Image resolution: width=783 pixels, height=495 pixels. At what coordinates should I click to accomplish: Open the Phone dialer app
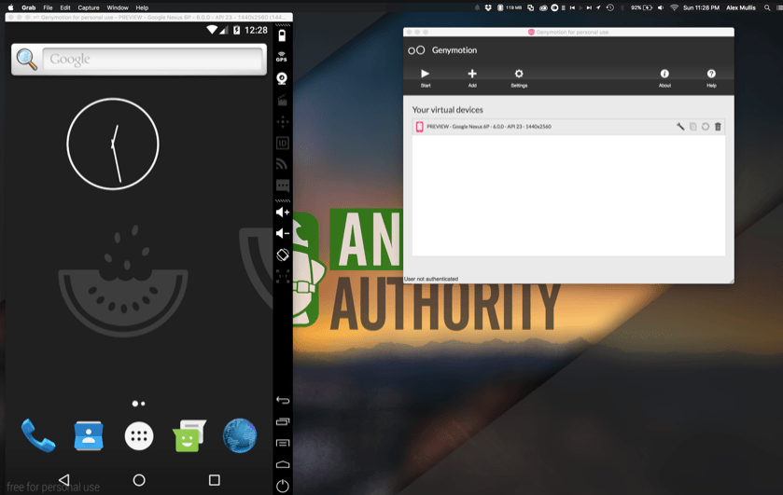pos(38,435)
